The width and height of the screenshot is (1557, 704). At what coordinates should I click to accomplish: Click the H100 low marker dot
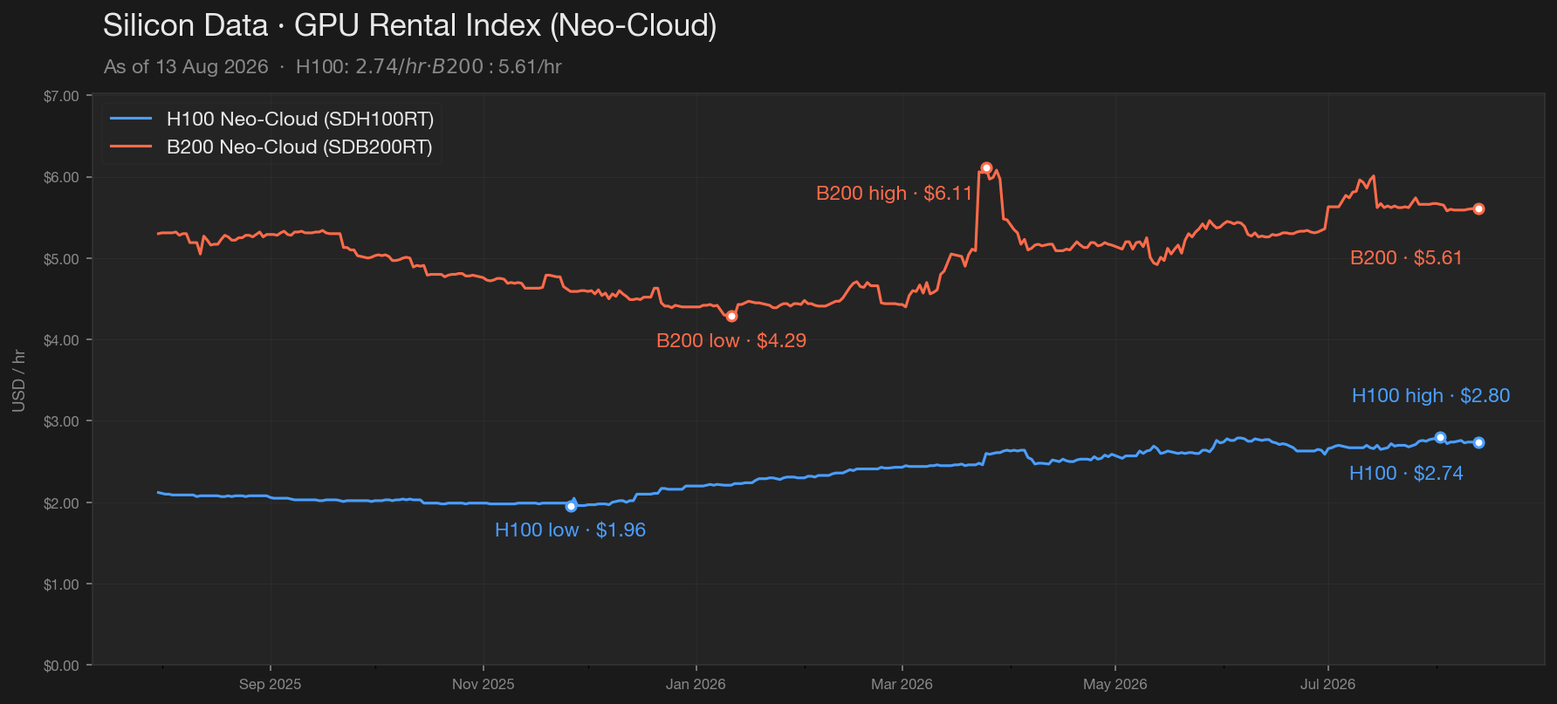coord(571,506)
